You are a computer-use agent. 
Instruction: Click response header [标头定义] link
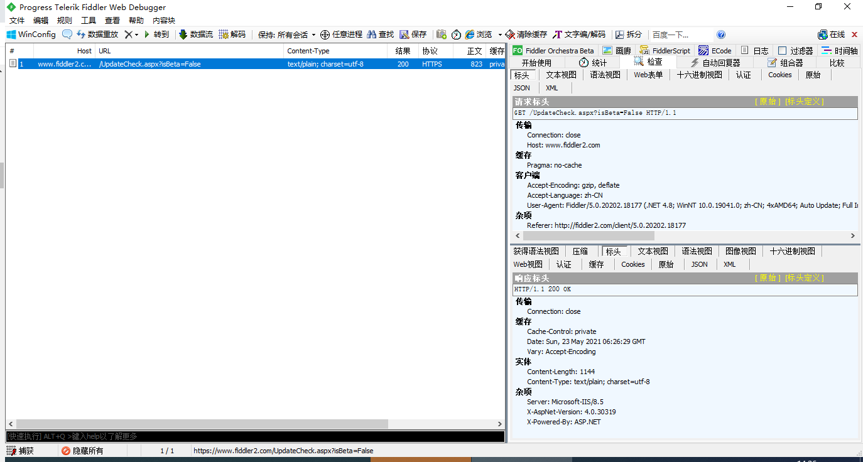(x=805, y=277)
